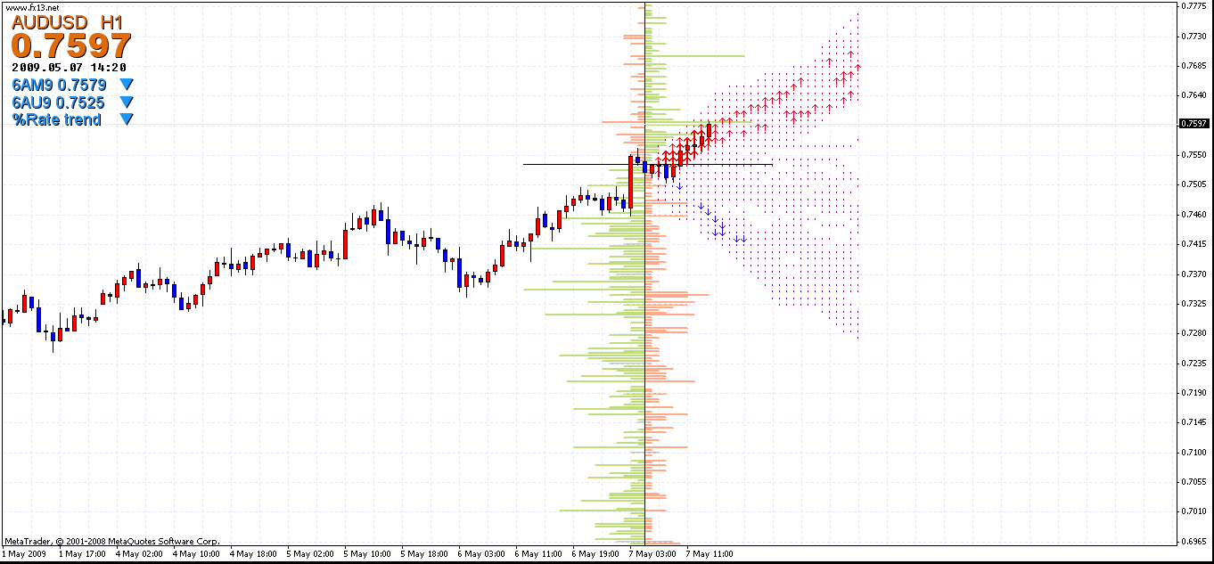Click the black current price tag 0.7597 on axis
Screen dimensions: 1214x564
click(x=1193, y=124)
